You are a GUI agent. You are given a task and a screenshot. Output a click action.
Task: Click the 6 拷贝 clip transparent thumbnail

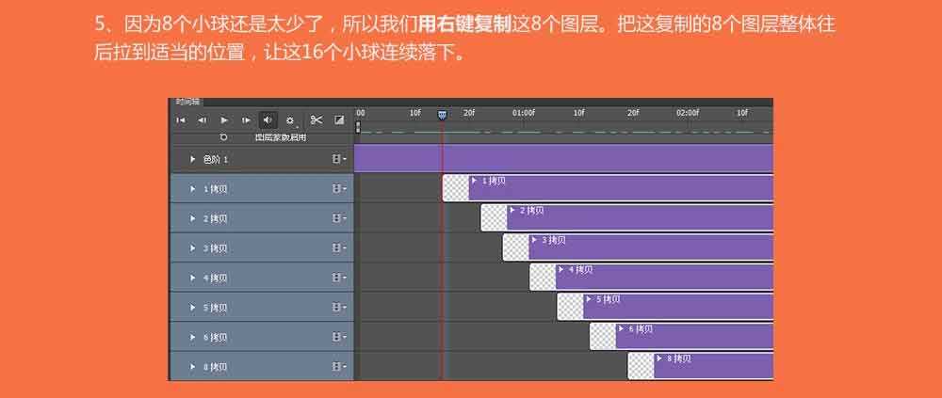pyautogui.click(x=603, y=337)
